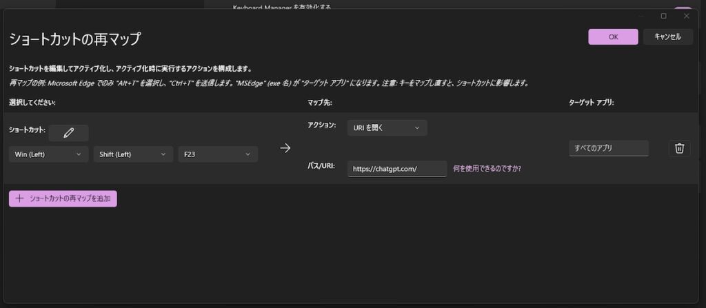Click the ショートカット: label beside the pencil
706x308 pixels.
tap(28, 130)
